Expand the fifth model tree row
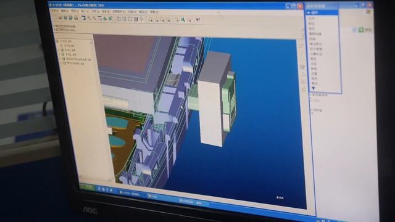 point(60,59)
